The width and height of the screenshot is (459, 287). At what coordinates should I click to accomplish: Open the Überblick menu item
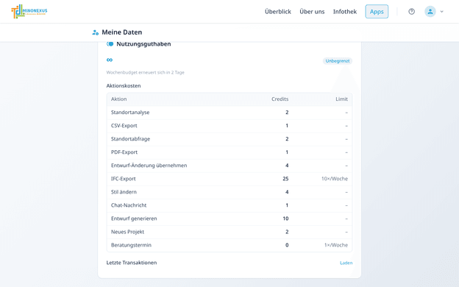[x=278, y=12]
